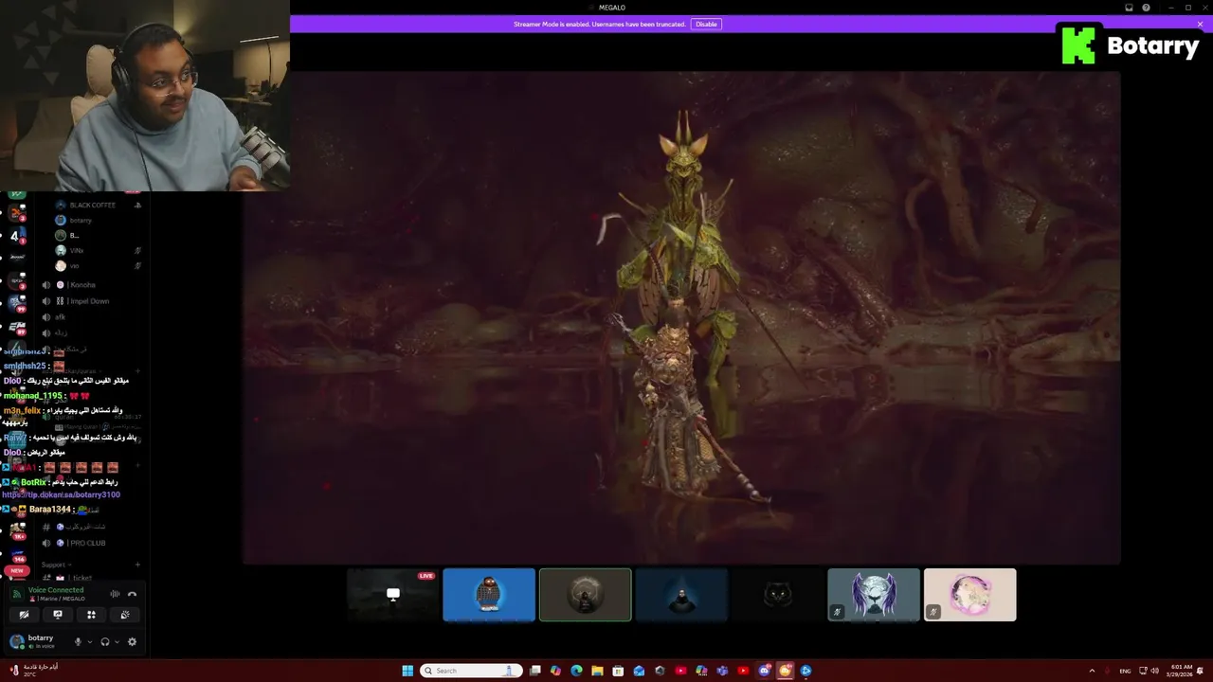This screenshot has width=1213, height=682.
Task: Open the taskbar volume control
Action: [1154, 671]
